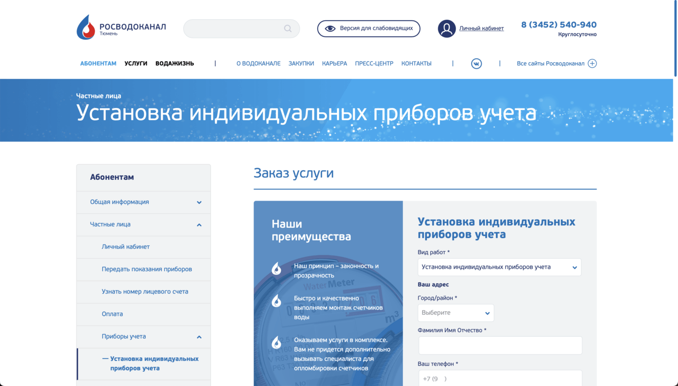Click text Наш принцип – законность и прозрачность

[x=336, y=271]
